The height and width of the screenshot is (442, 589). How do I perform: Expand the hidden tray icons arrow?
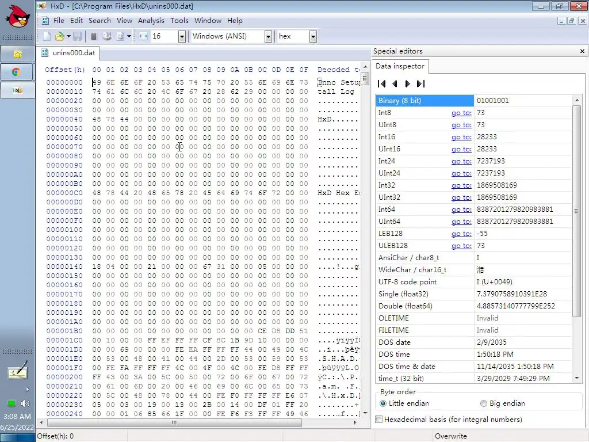[26, 390]
